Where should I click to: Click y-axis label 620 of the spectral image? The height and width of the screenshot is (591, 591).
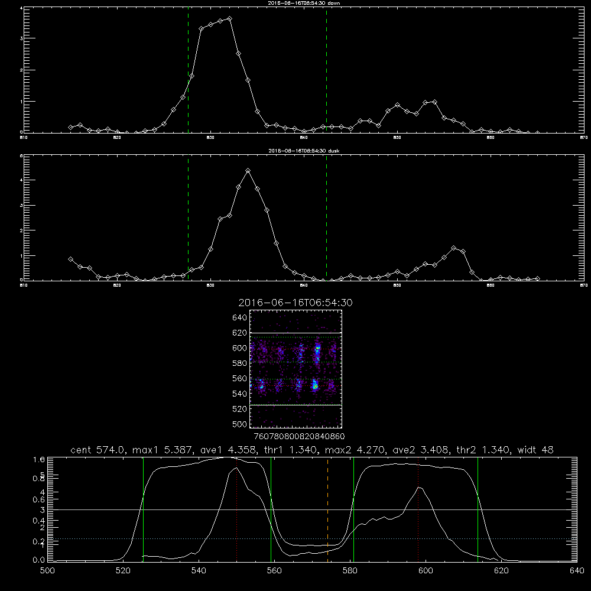(239, 333)
